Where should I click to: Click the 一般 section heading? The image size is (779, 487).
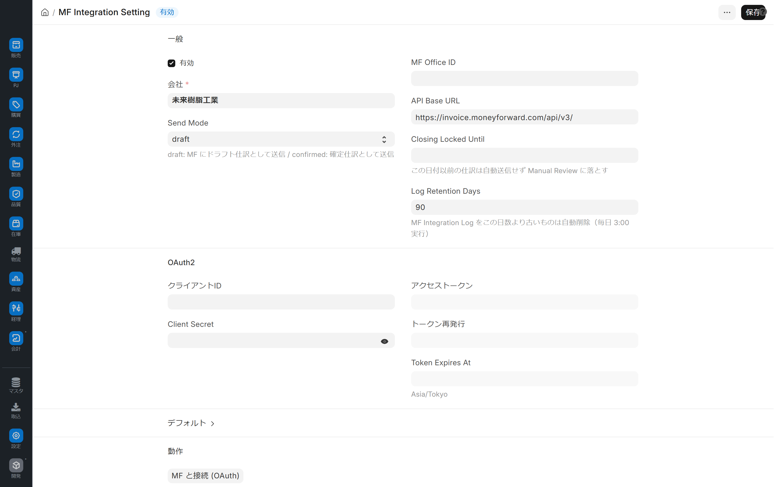175,39
